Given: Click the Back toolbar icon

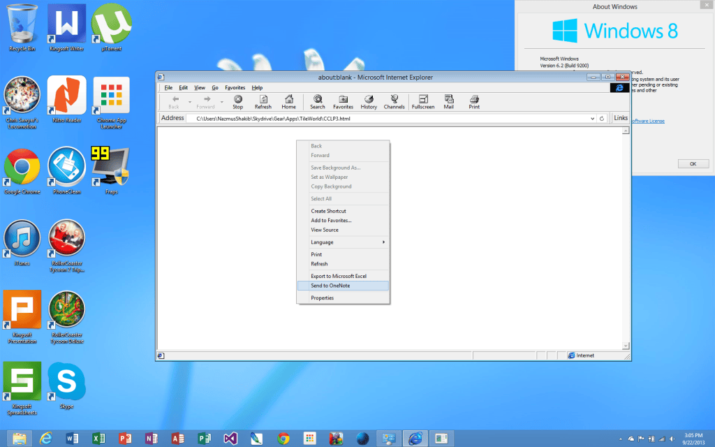Looking at the screenshot, I should (174, 102).
